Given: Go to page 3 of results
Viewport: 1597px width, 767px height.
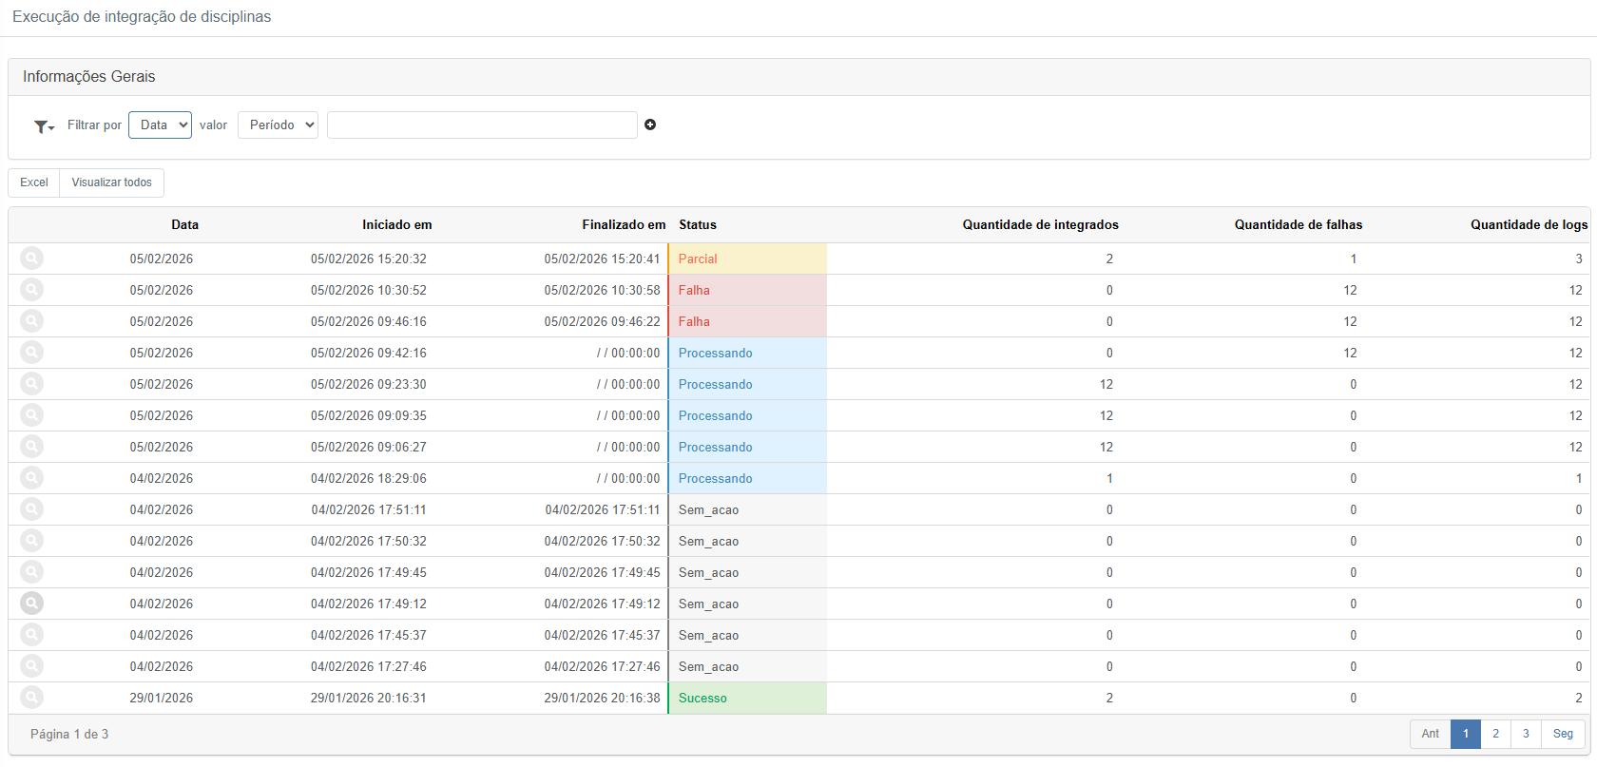Looking at the screenshot, I should point(1526,734).
